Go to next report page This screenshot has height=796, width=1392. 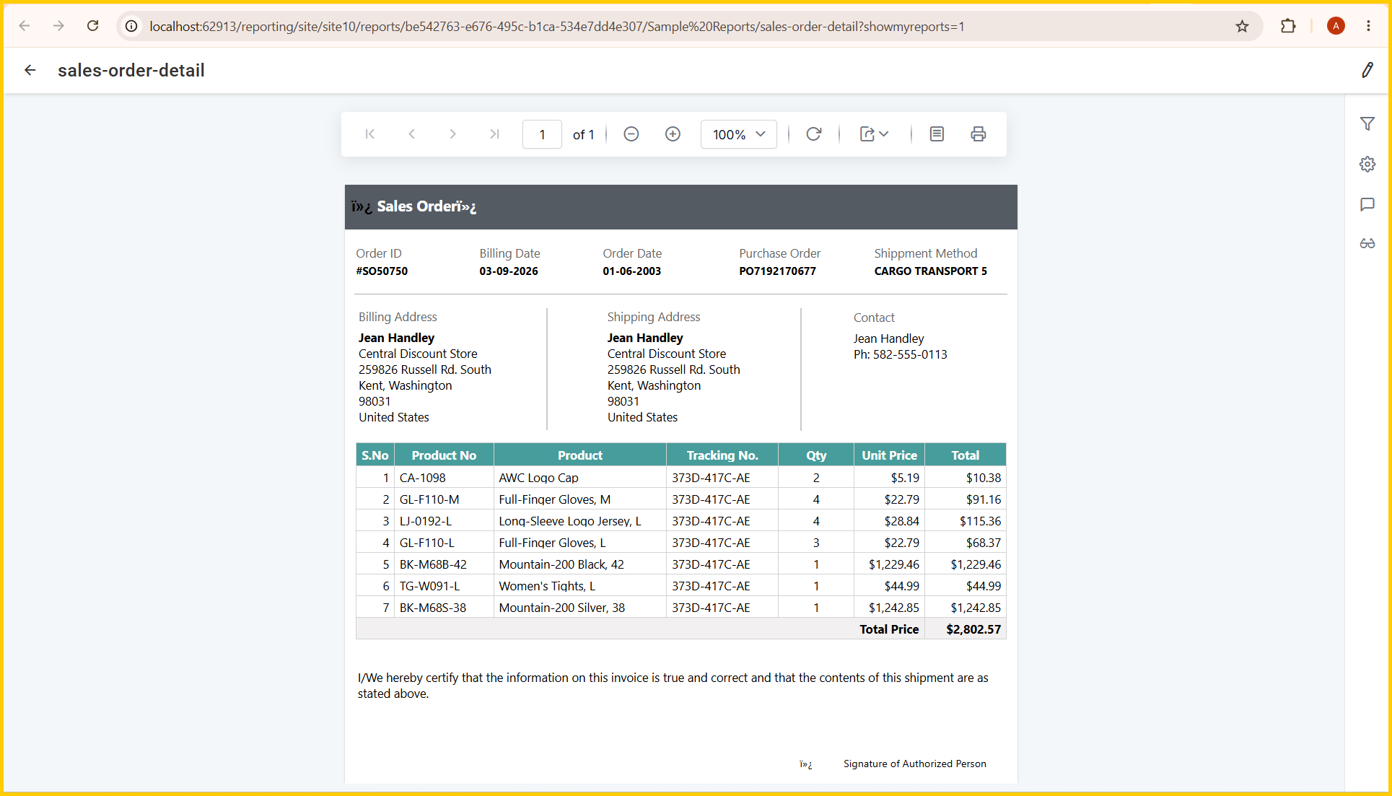coord(452,134)
